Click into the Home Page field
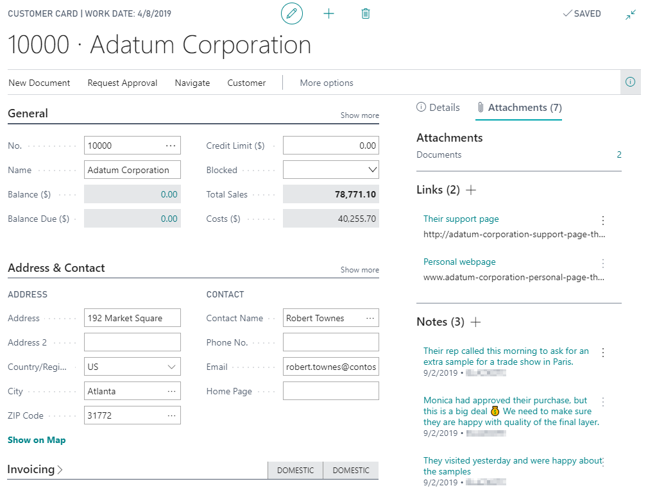 [330, 391]
